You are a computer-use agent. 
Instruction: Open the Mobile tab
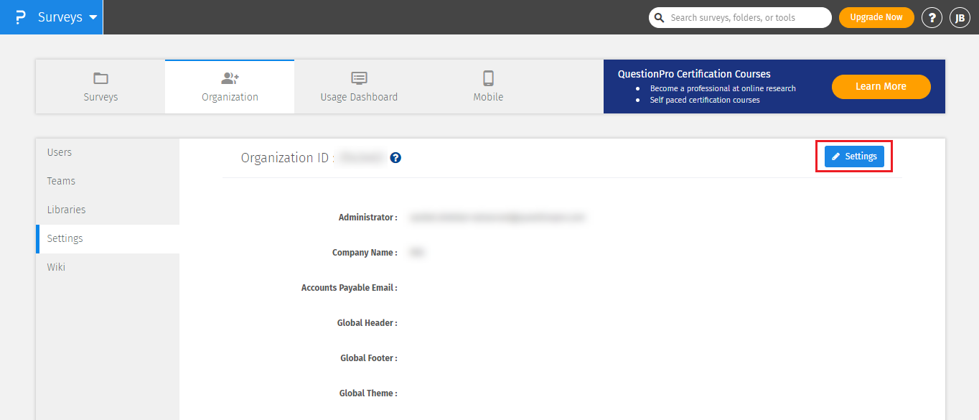[488, 86]
